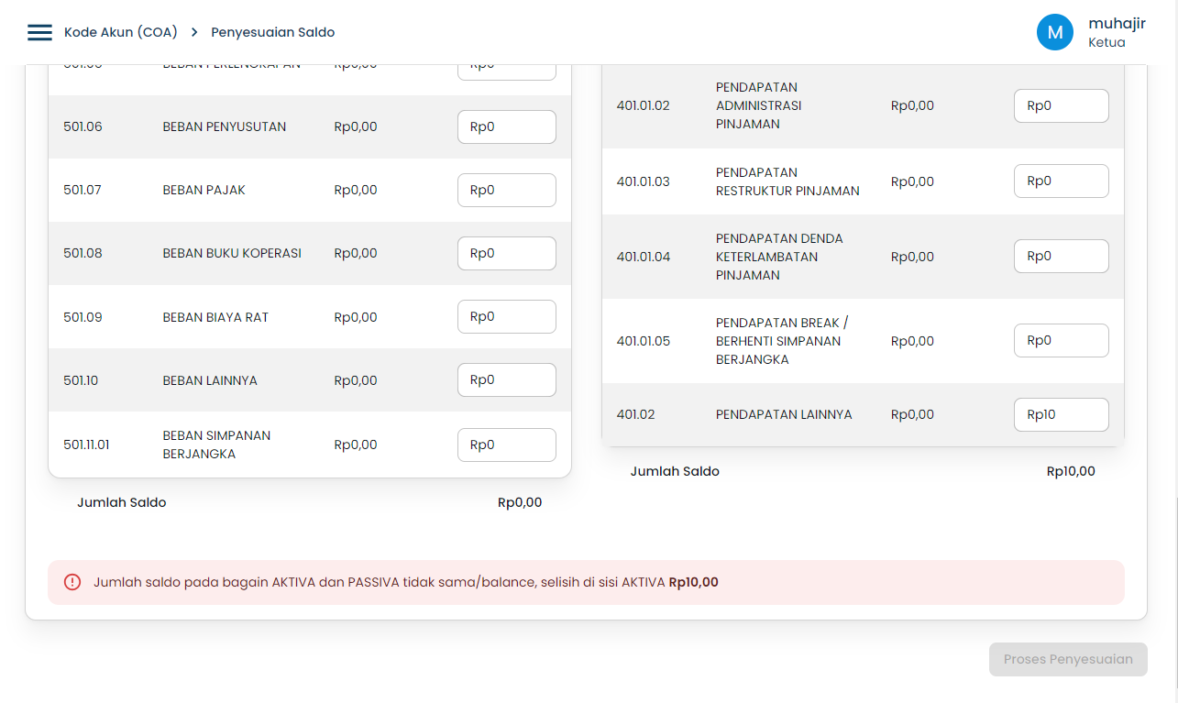Click Penyesuaian Saldo in the breadcrumb

[272, 31]
